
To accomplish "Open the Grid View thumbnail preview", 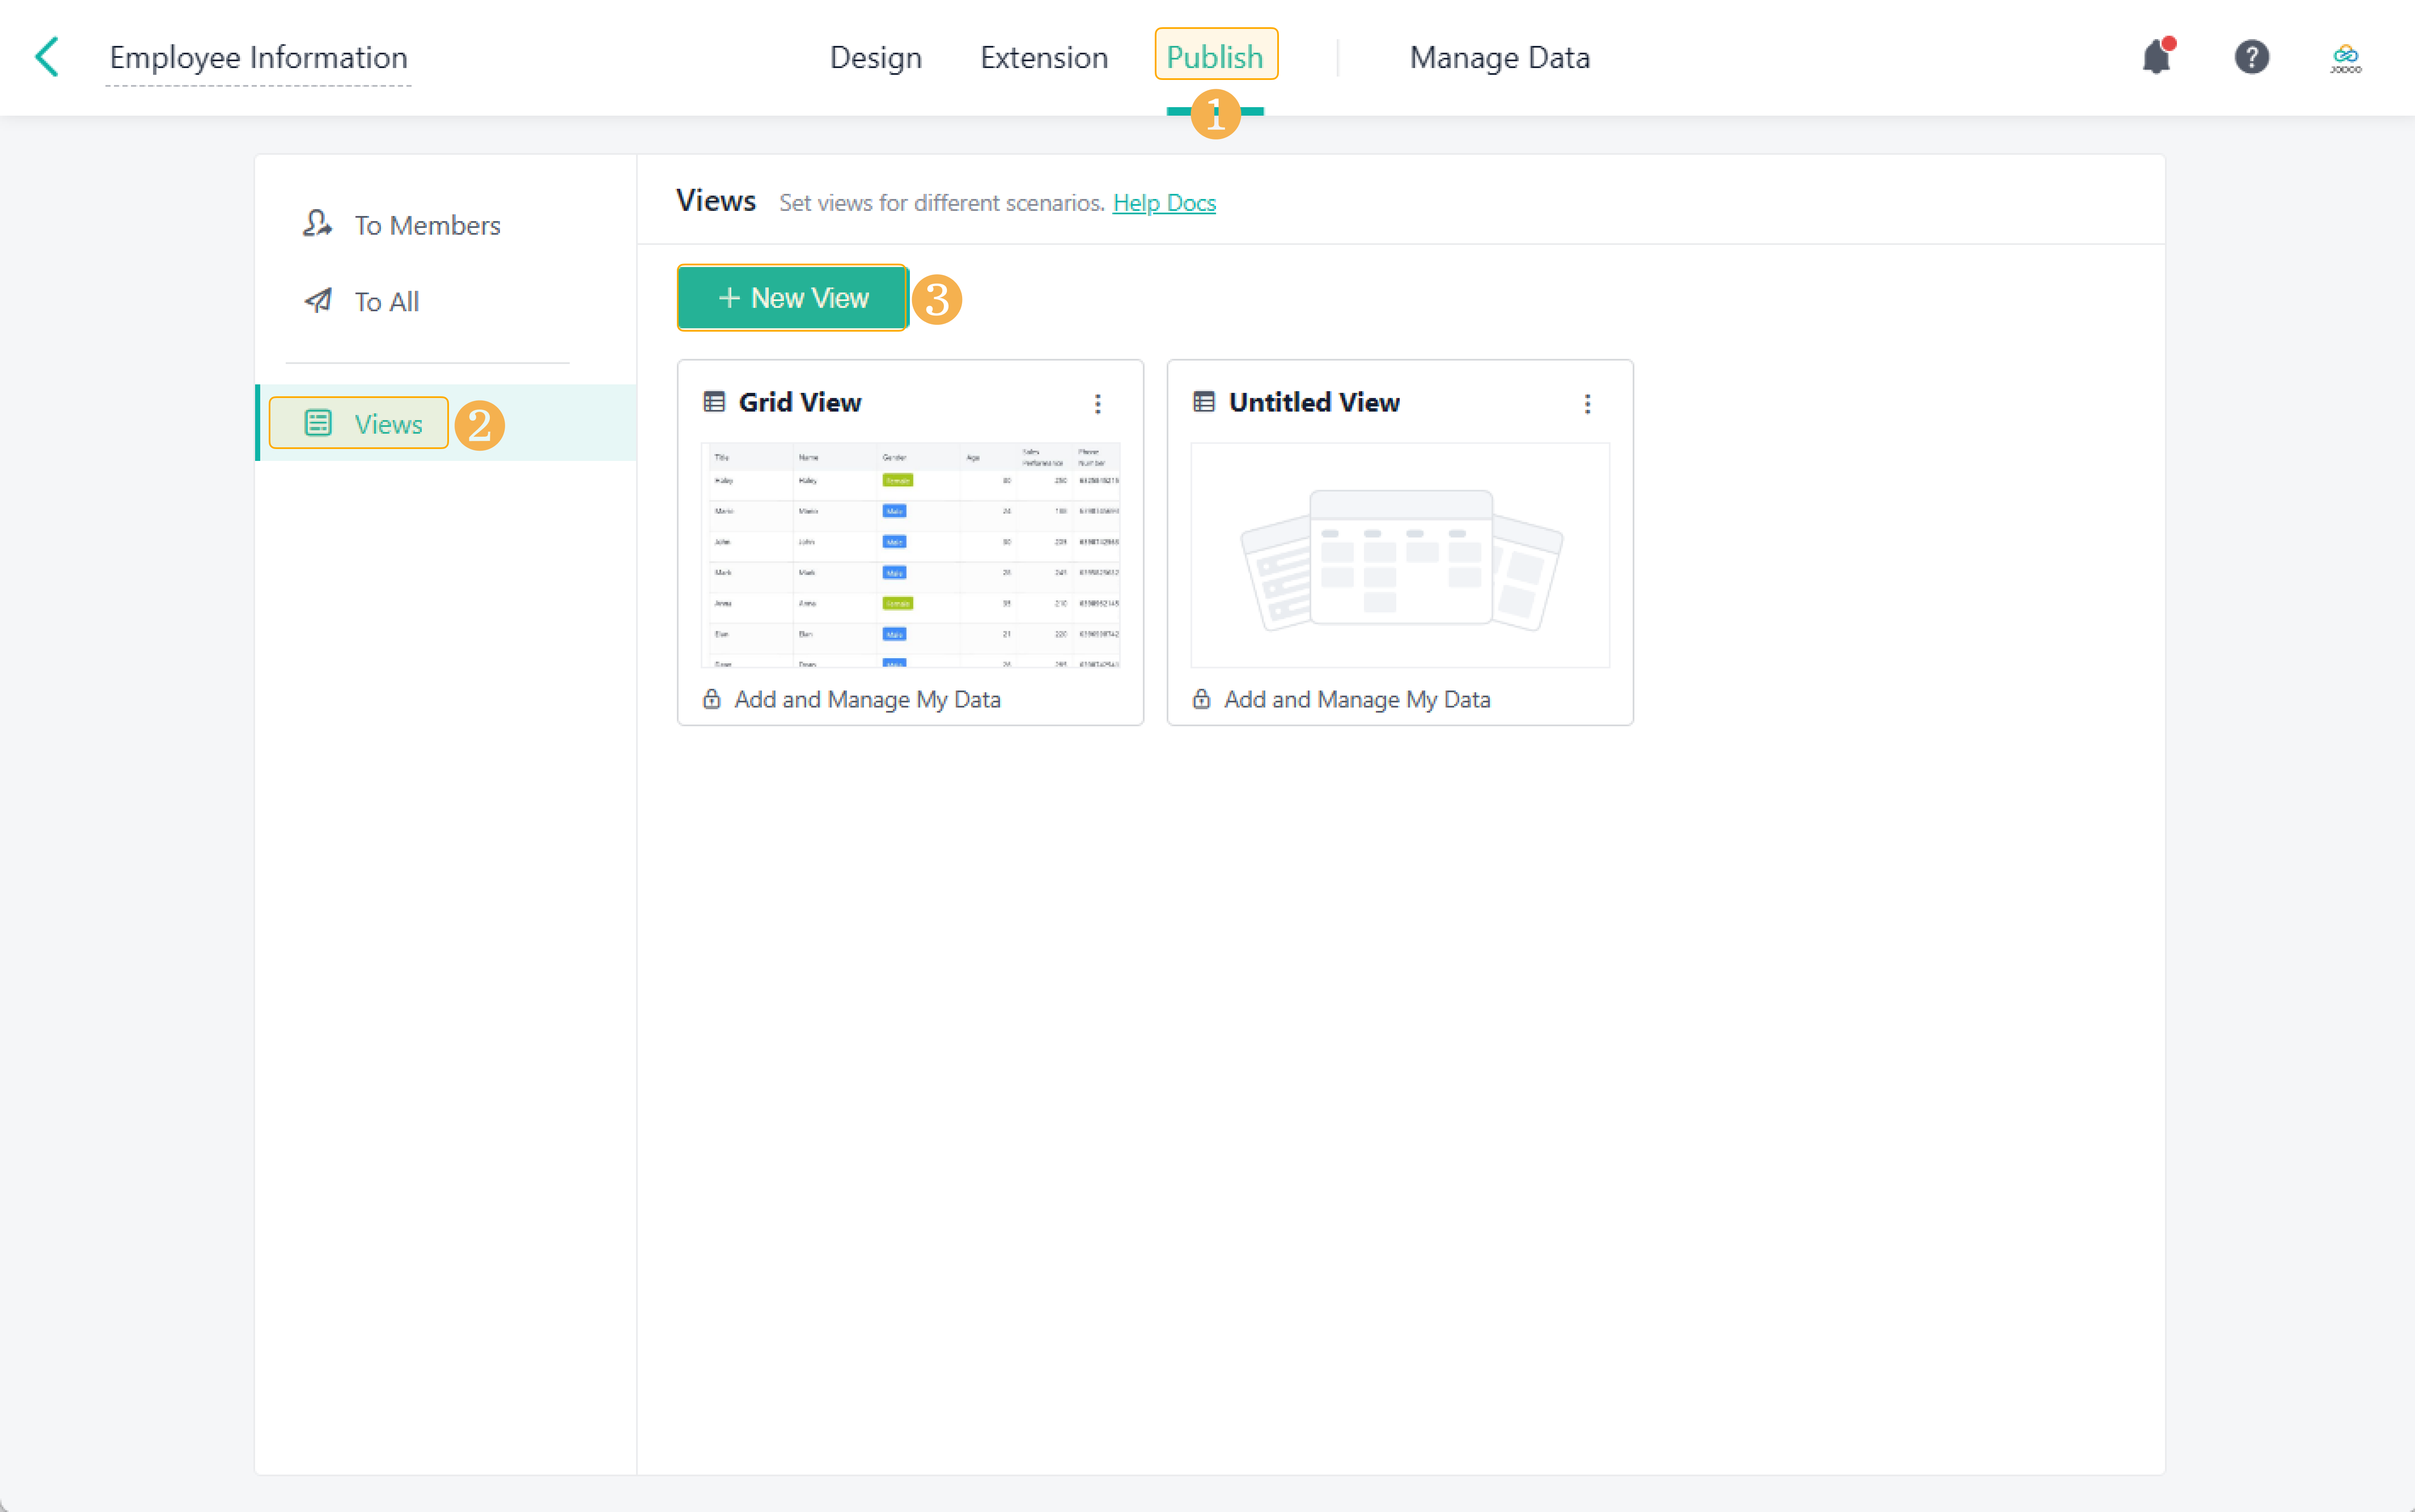I will point(910,555).
